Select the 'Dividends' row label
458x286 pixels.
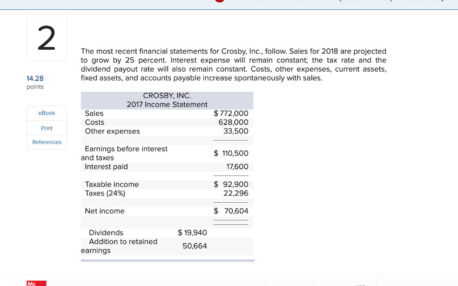point(106,232)
